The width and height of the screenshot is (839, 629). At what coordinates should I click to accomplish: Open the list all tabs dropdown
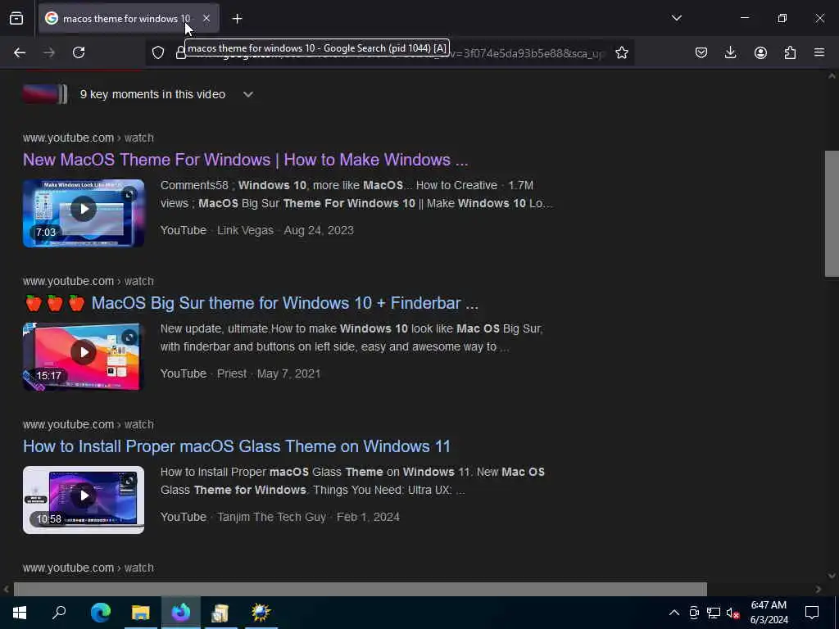676,18
